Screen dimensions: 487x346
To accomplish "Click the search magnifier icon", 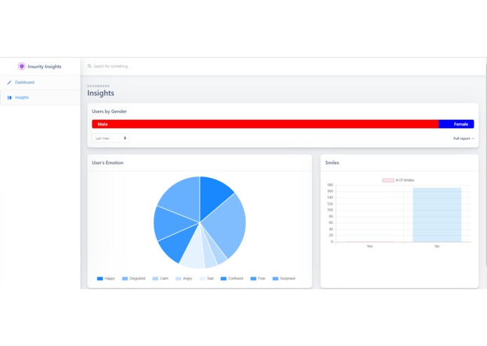I will [90, 66].
